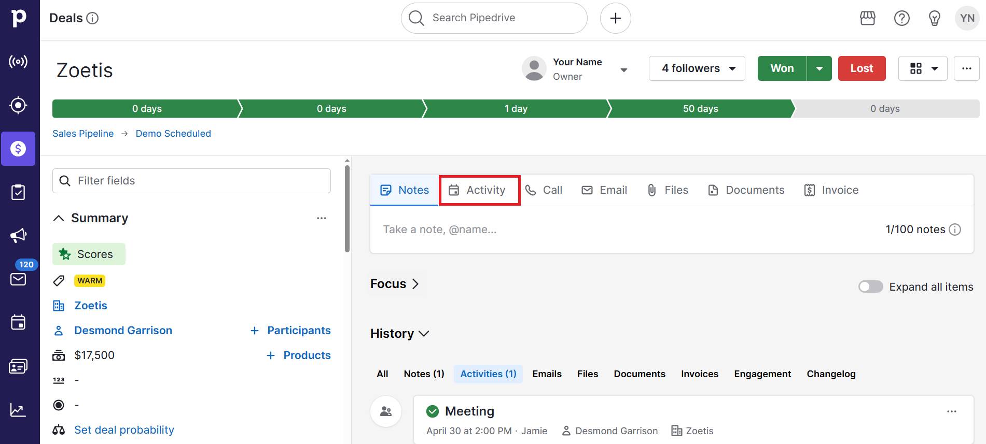Add Participants to the deal
The image size is (986, 444).
pyautogui.click(x=290, y=331)
